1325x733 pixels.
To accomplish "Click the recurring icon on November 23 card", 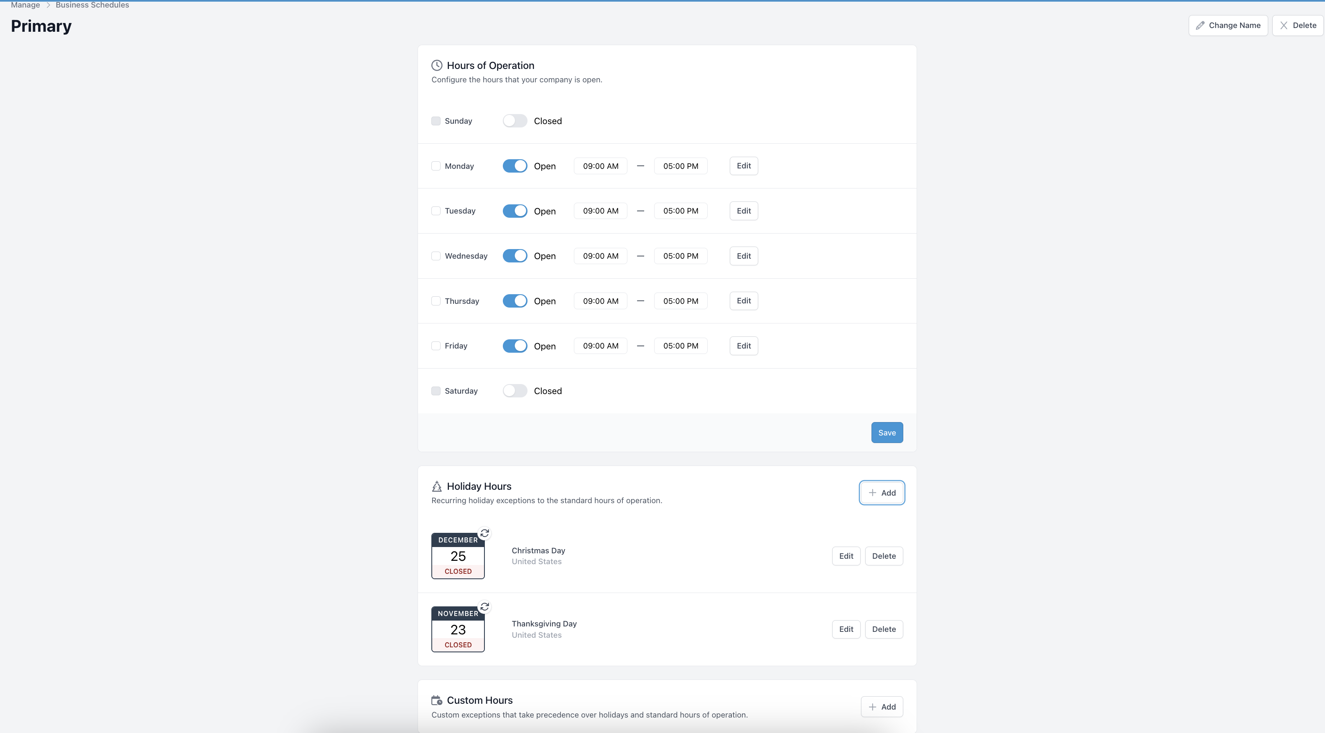I will 484,606.
